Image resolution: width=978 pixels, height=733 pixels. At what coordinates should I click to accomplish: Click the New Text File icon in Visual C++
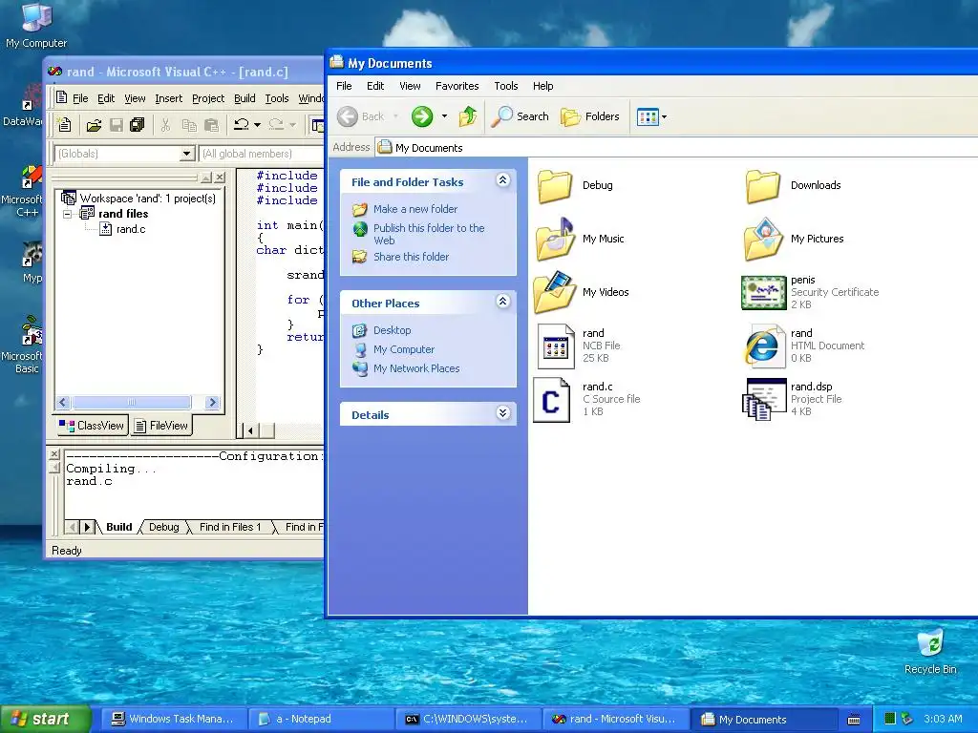(64, 125)
